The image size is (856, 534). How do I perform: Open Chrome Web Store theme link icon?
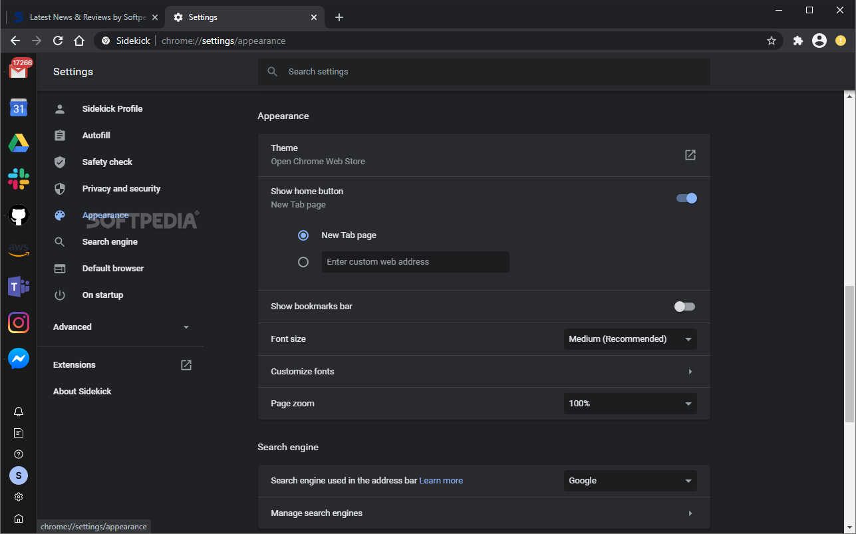point(690,155)
